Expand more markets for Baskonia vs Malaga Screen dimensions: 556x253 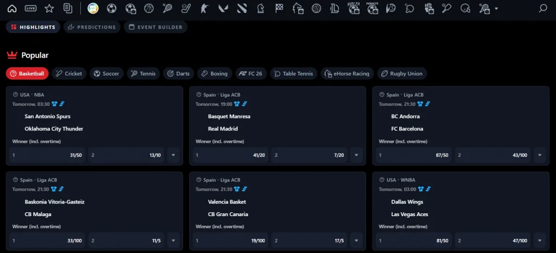pos(173,241)
